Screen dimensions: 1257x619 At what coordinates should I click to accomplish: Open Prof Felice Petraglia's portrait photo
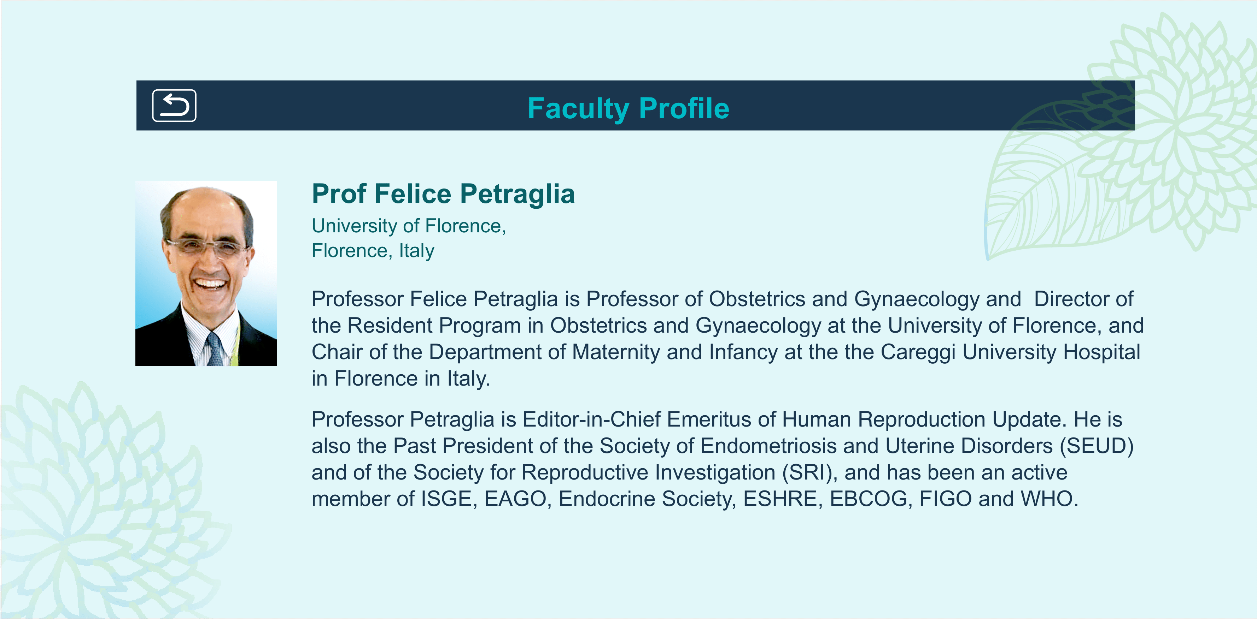pyautogui.click(x=206, y=273)
